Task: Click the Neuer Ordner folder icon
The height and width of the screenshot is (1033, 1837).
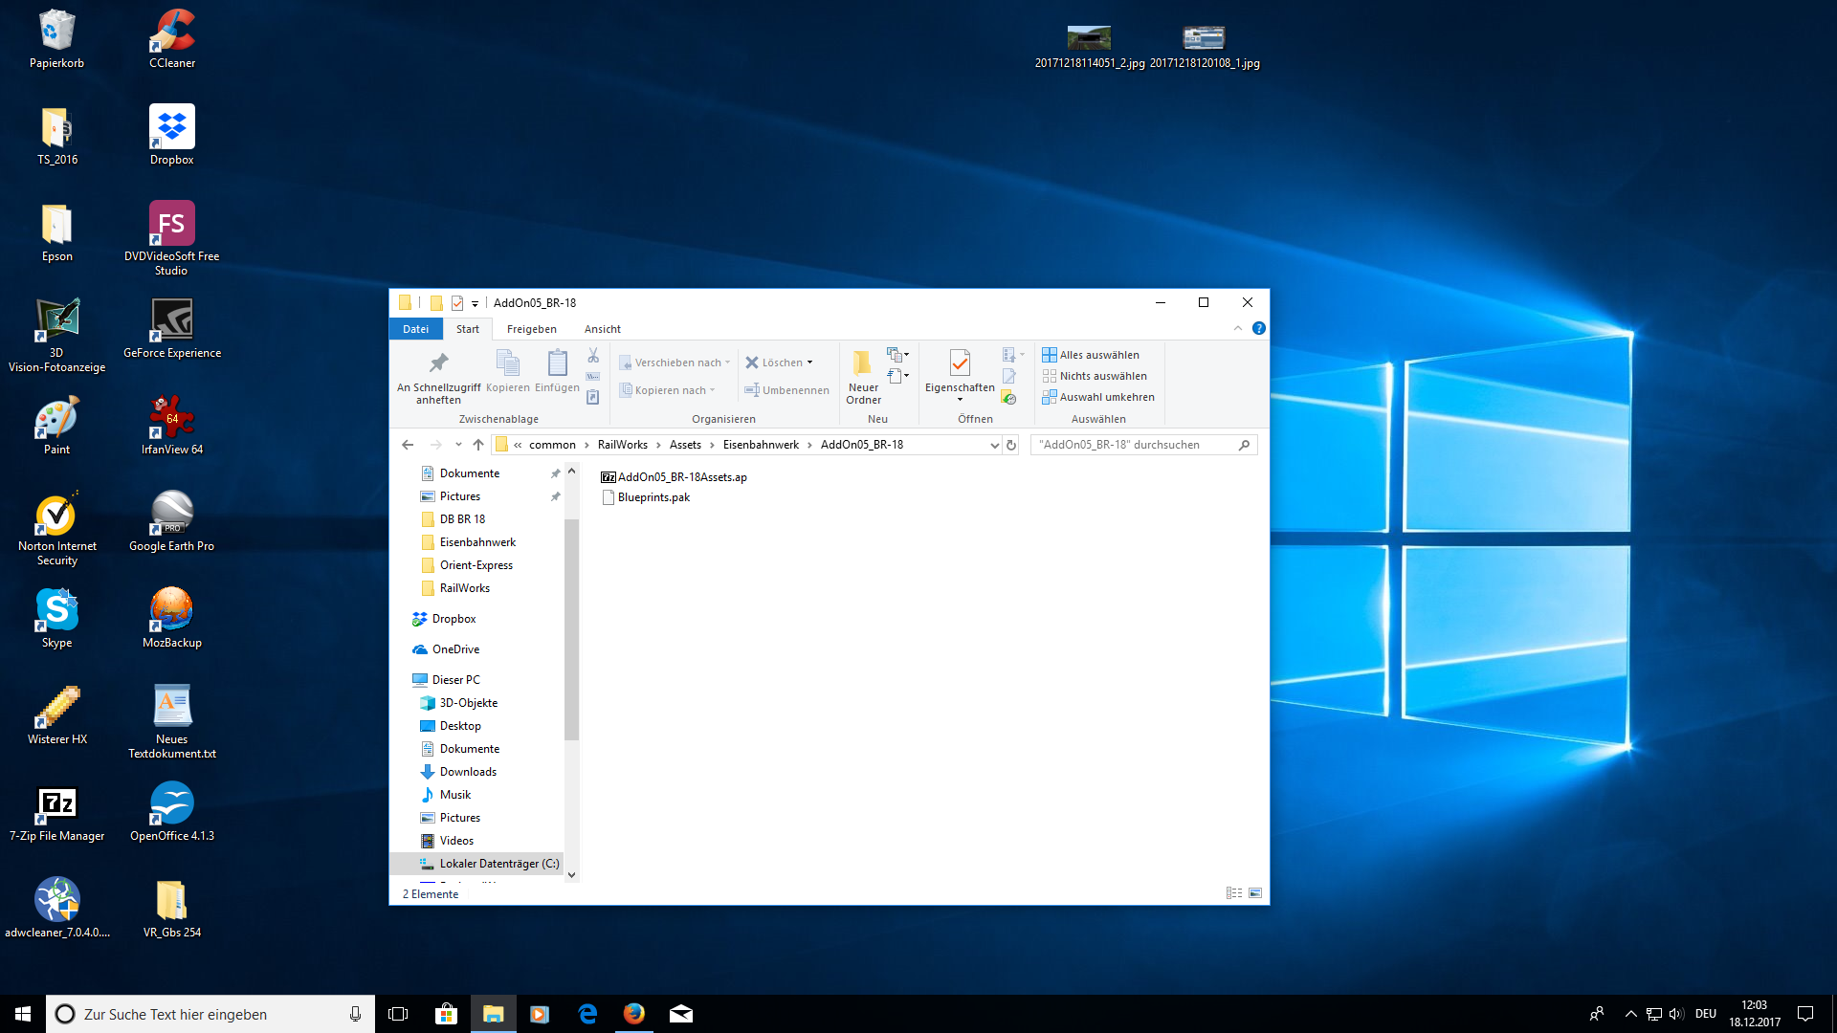Action: coord(862,363)
